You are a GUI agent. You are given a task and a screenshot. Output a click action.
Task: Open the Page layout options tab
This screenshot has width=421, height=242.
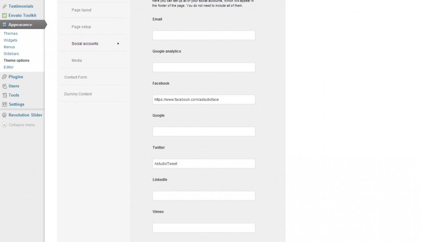click(x=81, y=10)
